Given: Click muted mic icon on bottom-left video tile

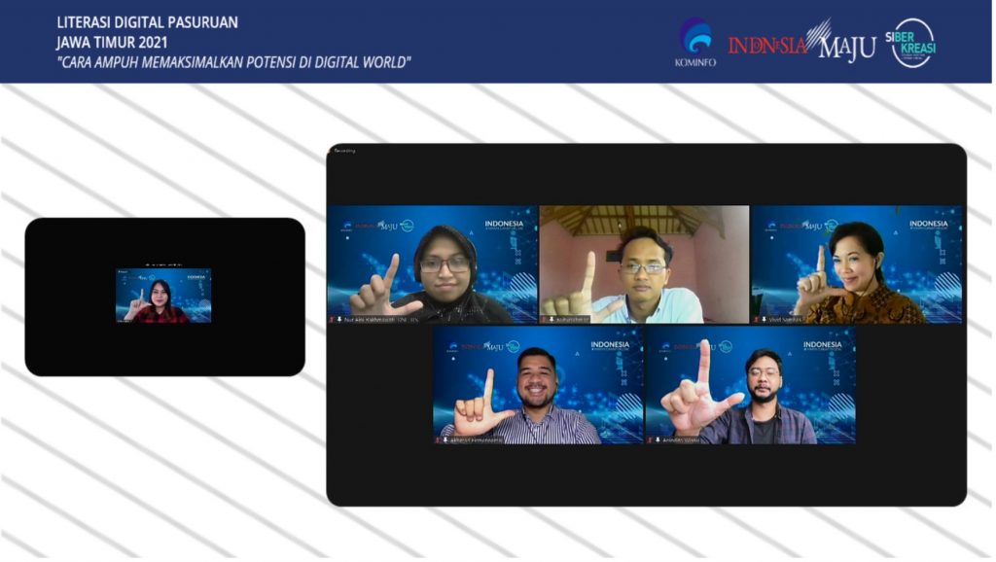Looking at the screenshot, I should pos(439,439).
